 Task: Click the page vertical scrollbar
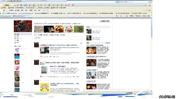[x=152, y=55]
